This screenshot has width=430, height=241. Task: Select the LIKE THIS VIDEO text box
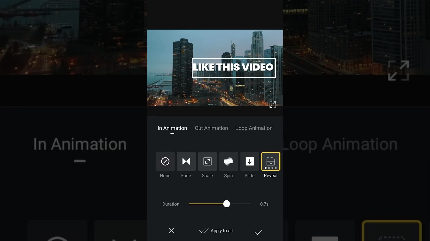pyautogui.click(x=234, y=68)
